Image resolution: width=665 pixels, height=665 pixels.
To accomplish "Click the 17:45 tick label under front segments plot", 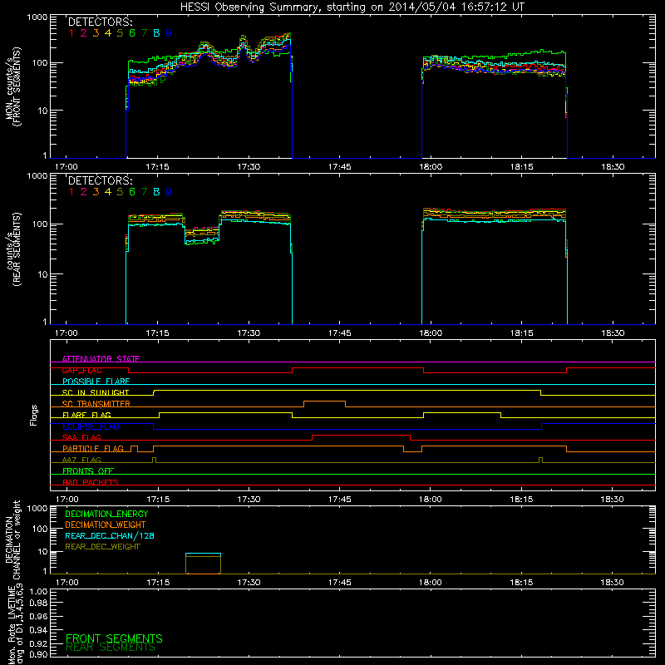I will (x=340, y=167).
